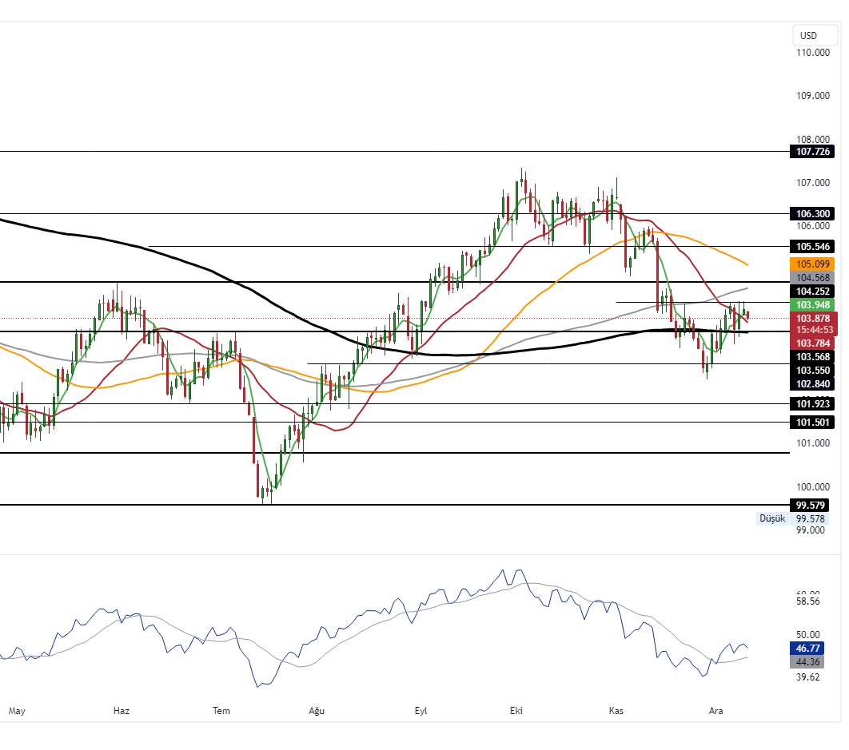
Task: Click the 99.579 bottom level label
Action: [811, 506]
